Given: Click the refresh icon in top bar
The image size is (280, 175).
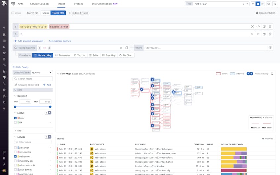Looking at the screenshot, I should coord(274,4).
